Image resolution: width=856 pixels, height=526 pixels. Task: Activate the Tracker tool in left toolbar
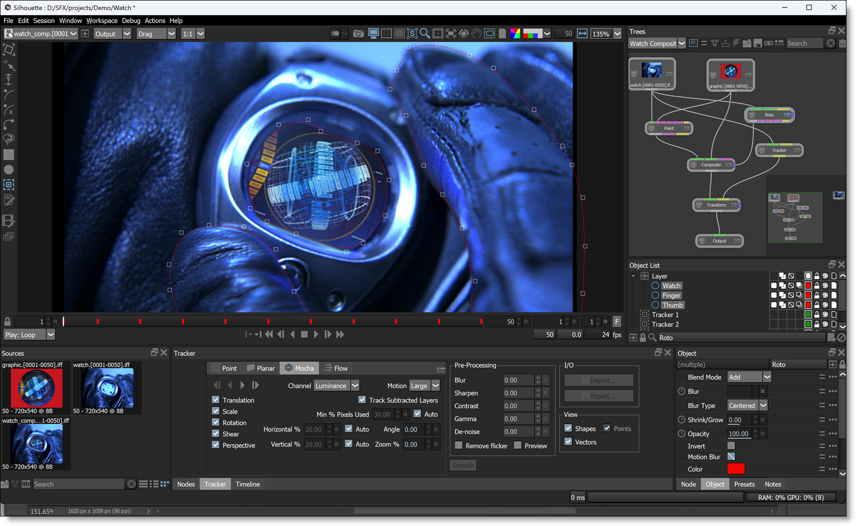pyautogui.click(x=9, y=185)
